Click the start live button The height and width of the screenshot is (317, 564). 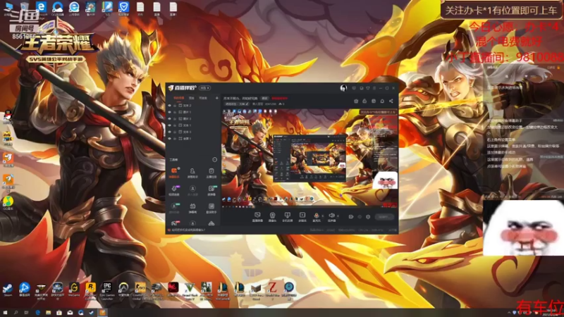384,217
